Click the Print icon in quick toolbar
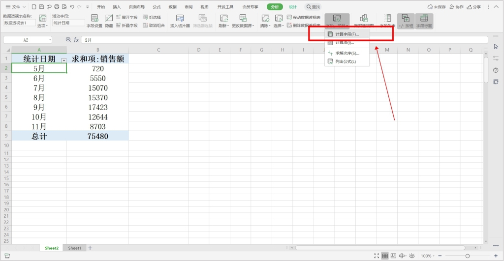 point(57,7)
